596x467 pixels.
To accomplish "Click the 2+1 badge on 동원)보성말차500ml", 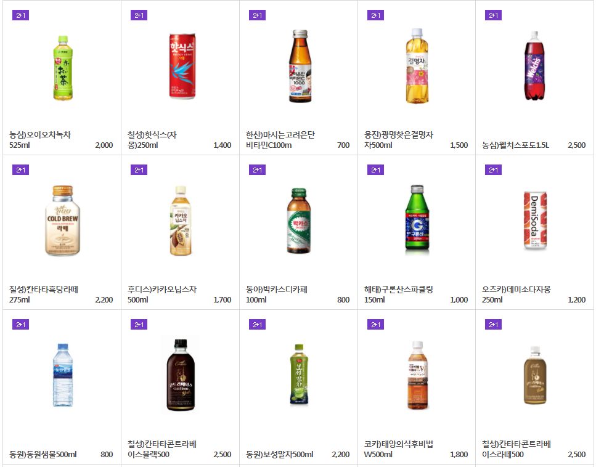I will (x=257, y=325).
